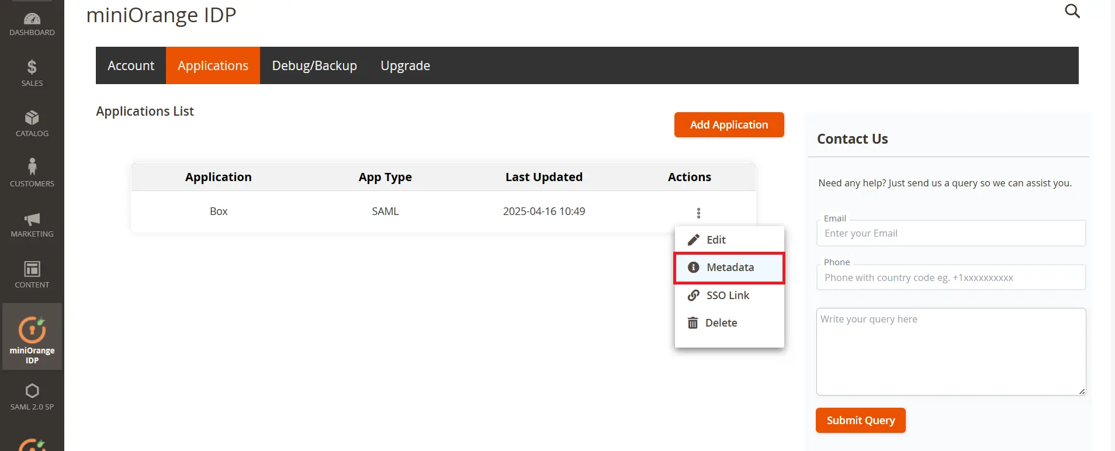
Task: Click the Actions column header
Action: pyautogui.click(x=690, y=177)
